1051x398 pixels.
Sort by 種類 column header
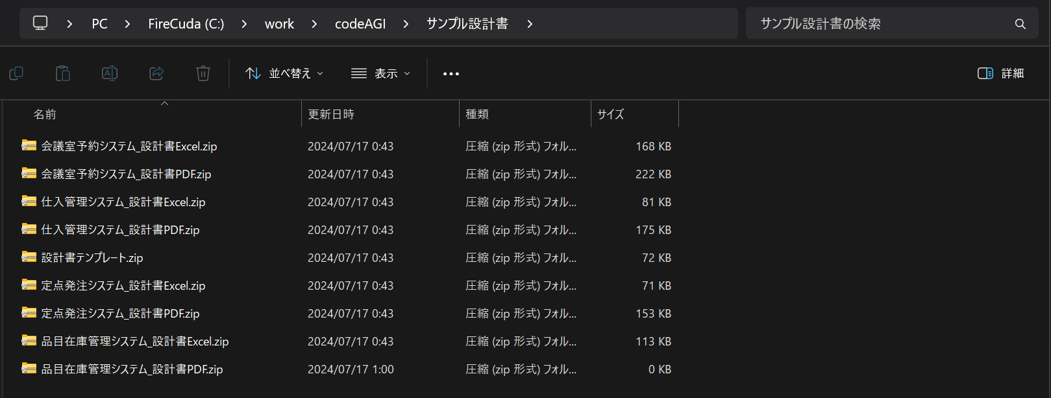(477, 114)
